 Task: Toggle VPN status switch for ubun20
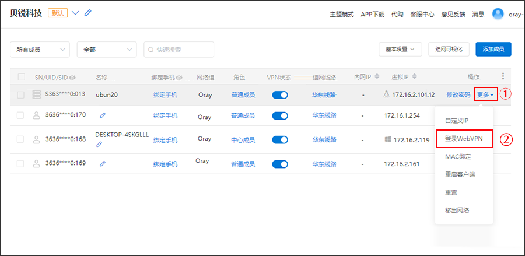tap(280, 95)
